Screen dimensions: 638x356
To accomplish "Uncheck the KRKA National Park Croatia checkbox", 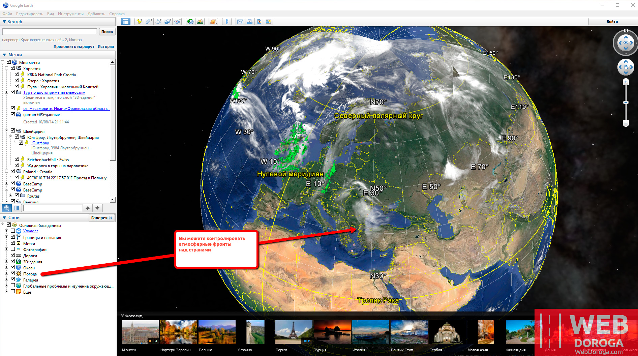I will 17,74.
